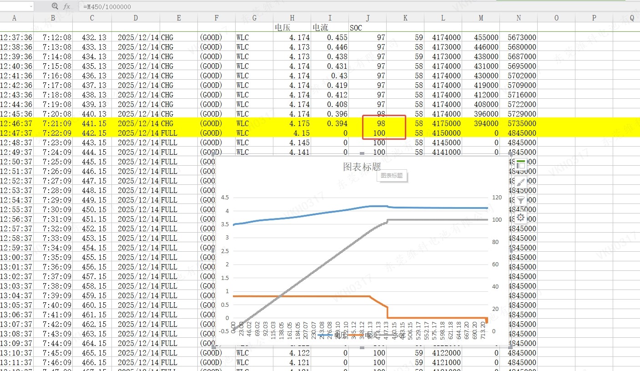This screenshot has width=640, height=371.
Task: Select cell with time 12:37:36
Action: pos(16,37)
